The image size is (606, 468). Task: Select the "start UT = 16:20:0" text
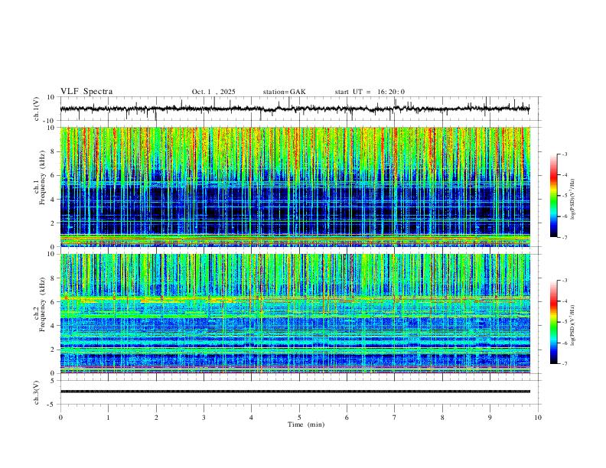click(x=370, y=92)
